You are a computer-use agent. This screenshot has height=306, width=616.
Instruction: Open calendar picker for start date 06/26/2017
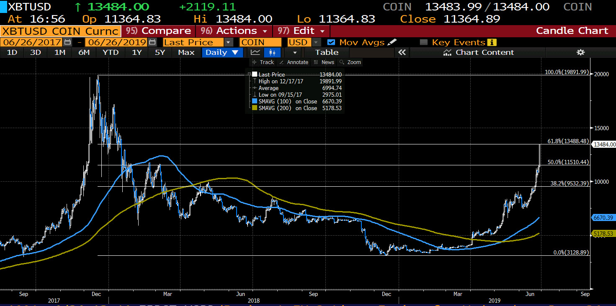tap(68, 42)
